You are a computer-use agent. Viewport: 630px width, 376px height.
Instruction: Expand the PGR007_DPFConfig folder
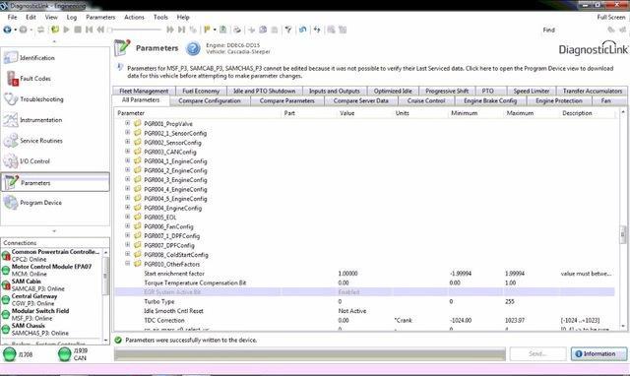point(127,245)
